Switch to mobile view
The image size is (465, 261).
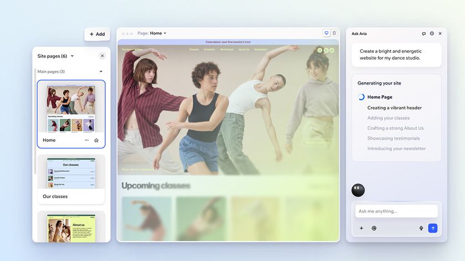tap(334, 33)
